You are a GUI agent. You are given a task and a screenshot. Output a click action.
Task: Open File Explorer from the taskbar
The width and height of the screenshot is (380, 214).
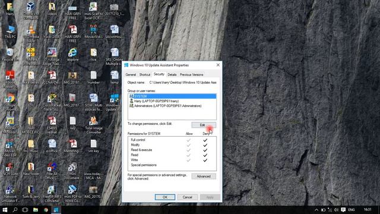pos(36,210)
